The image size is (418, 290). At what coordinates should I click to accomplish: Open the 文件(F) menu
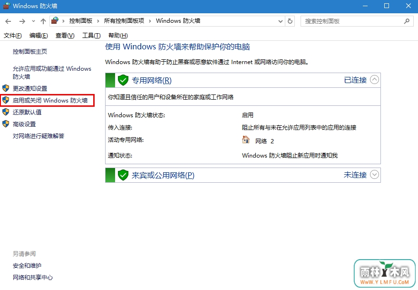[x=12, y=36]
